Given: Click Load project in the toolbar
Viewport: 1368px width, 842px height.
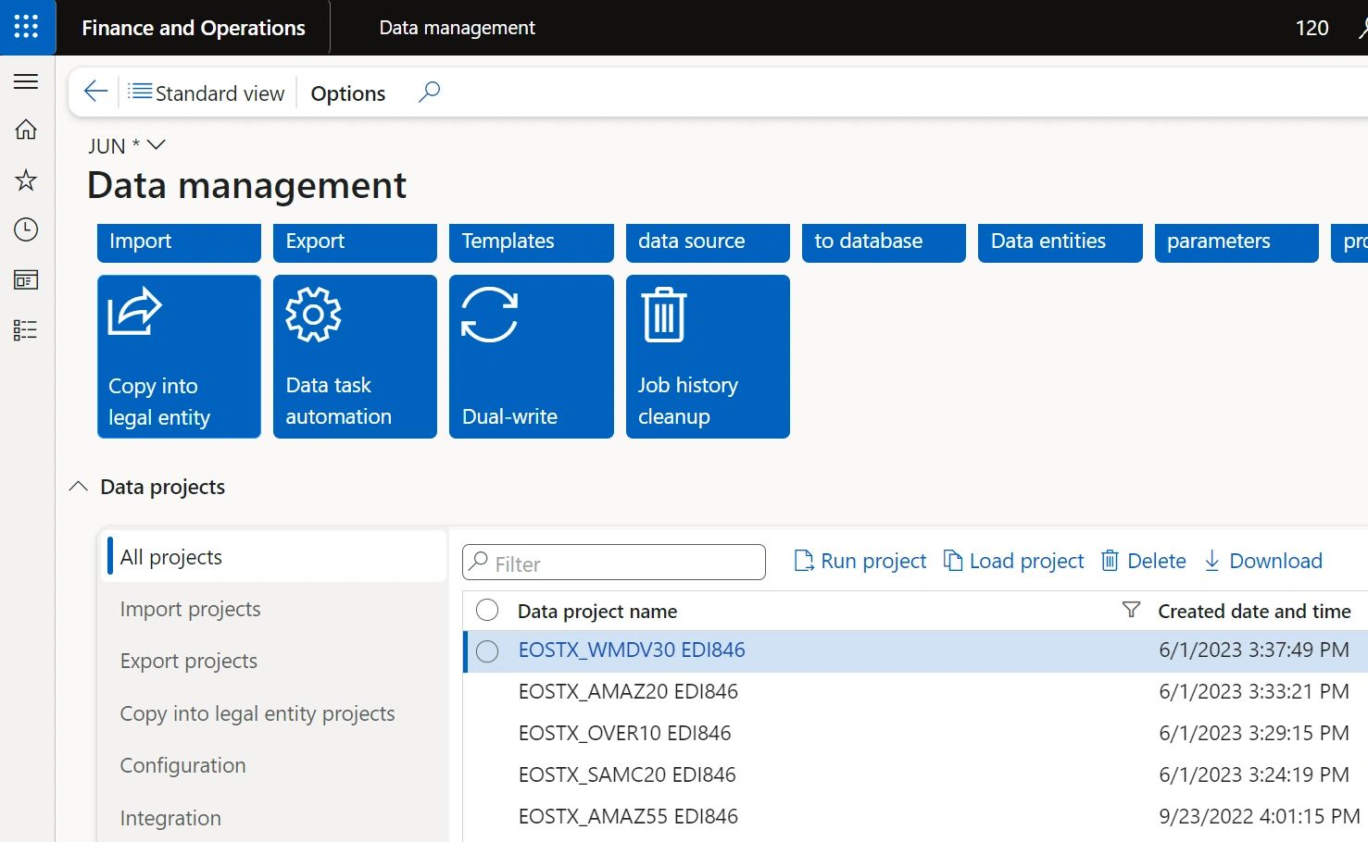Looking at the screenshot, I should (1013, 561).
